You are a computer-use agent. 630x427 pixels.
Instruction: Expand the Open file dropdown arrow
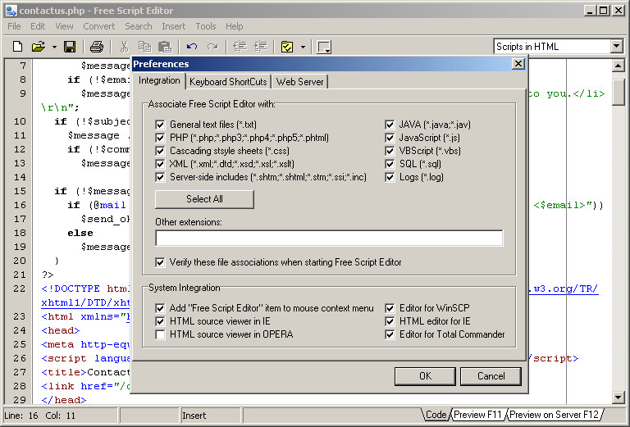pos(54,47)
